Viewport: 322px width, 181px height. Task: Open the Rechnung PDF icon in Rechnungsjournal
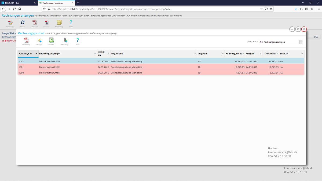[x=26, y=40]
